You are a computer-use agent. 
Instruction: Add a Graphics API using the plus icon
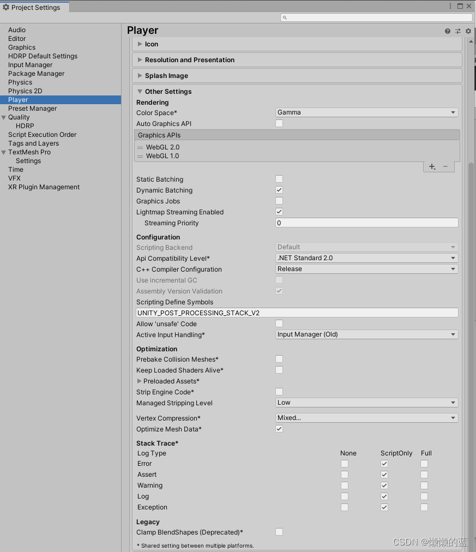coord(432,166)
